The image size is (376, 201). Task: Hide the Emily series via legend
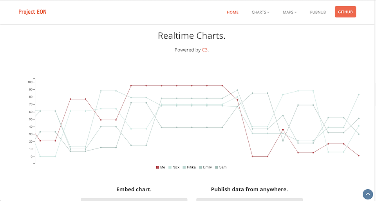tap(207, 167)
